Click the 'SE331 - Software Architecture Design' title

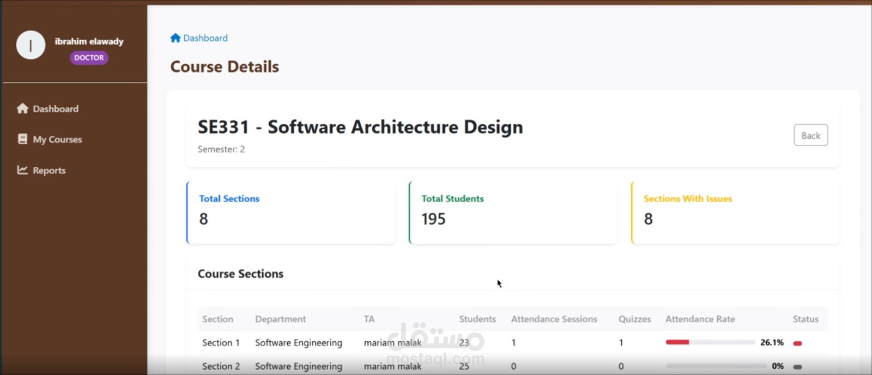click(360, 127)
